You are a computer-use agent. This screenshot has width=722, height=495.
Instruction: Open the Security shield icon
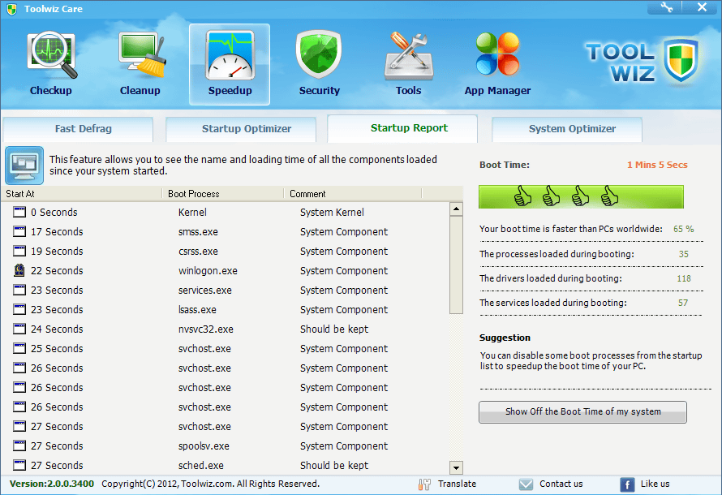tap(319, 55)
